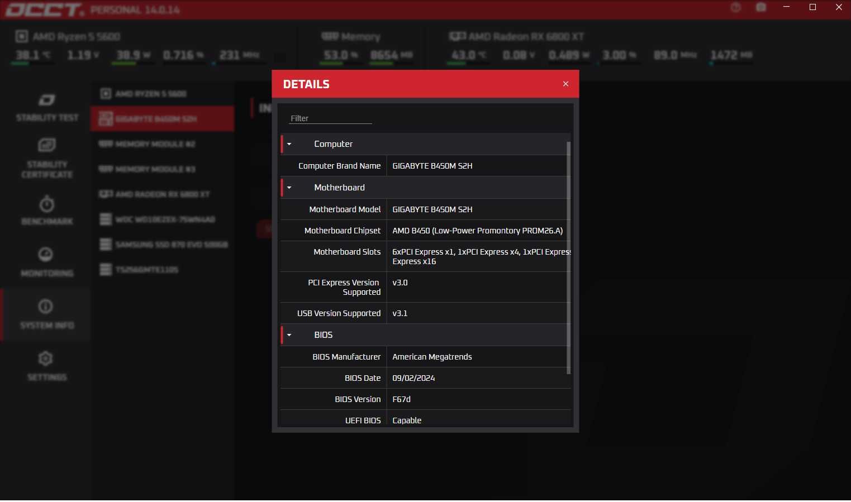Select Memory Module #3 entry
This screenshot has height=502, width=851.
click(x=163, y=169)
